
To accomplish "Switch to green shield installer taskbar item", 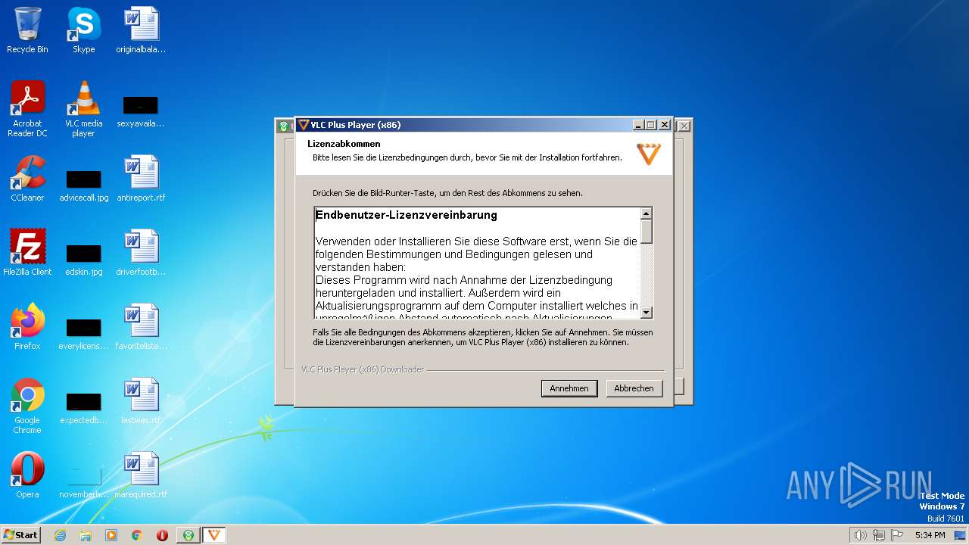I will pos(189,535).
